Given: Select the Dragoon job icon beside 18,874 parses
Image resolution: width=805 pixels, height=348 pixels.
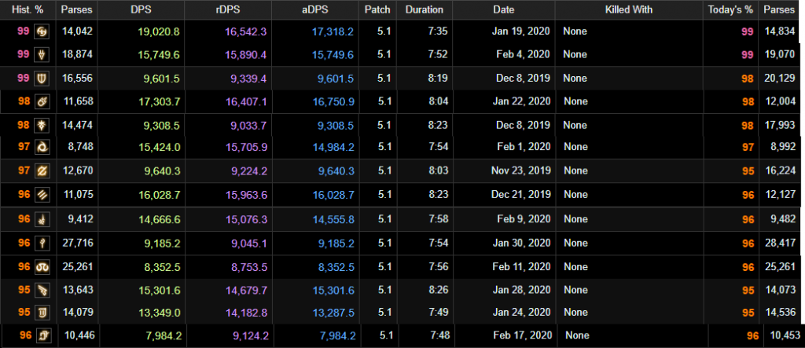Looking at the screenshot, I should 41,54.
